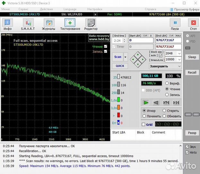Open the Настройки menu
This screenshot has width=200, height=174.
pos(95,9)
